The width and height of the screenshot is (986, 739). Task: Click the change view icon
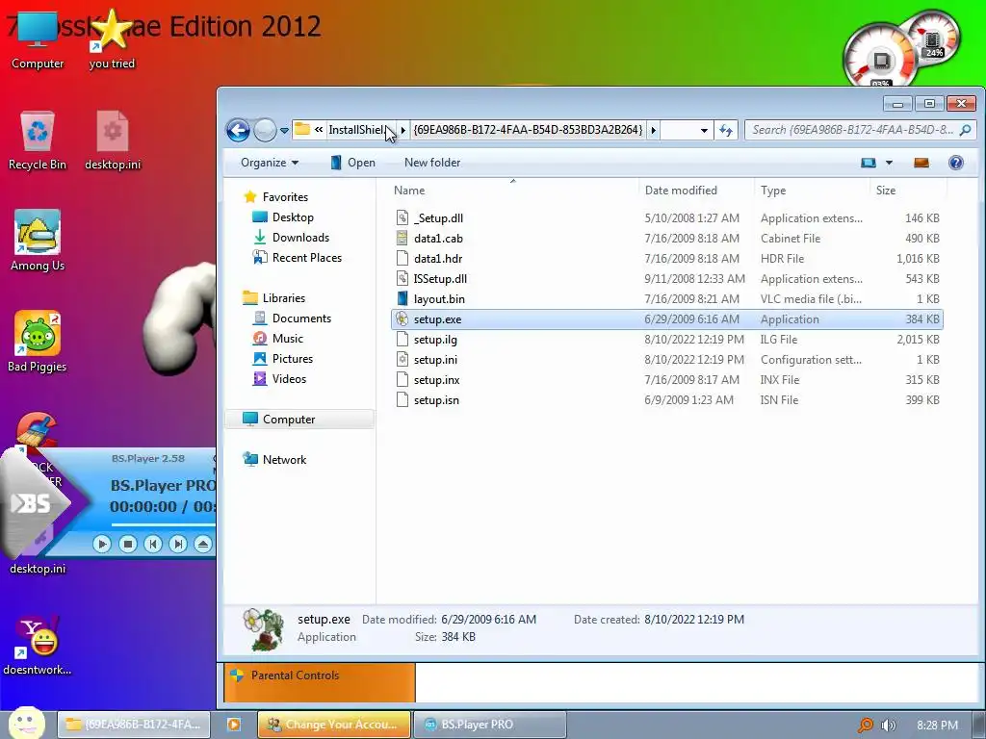pos(869,163)
